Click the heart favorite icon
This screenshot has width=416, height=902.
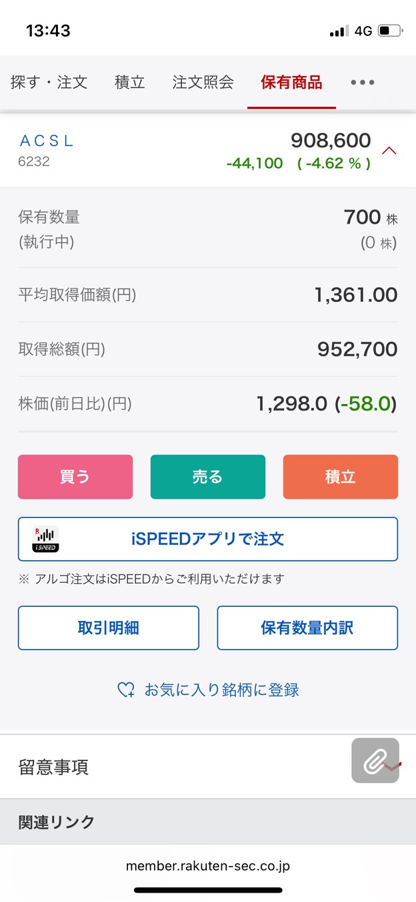click(x=126, y=690)
